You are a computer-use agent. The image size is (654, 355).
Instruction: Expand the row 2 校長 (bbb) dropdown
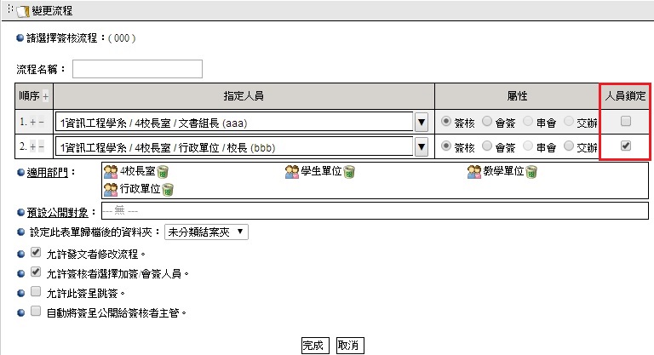(421, 147)
